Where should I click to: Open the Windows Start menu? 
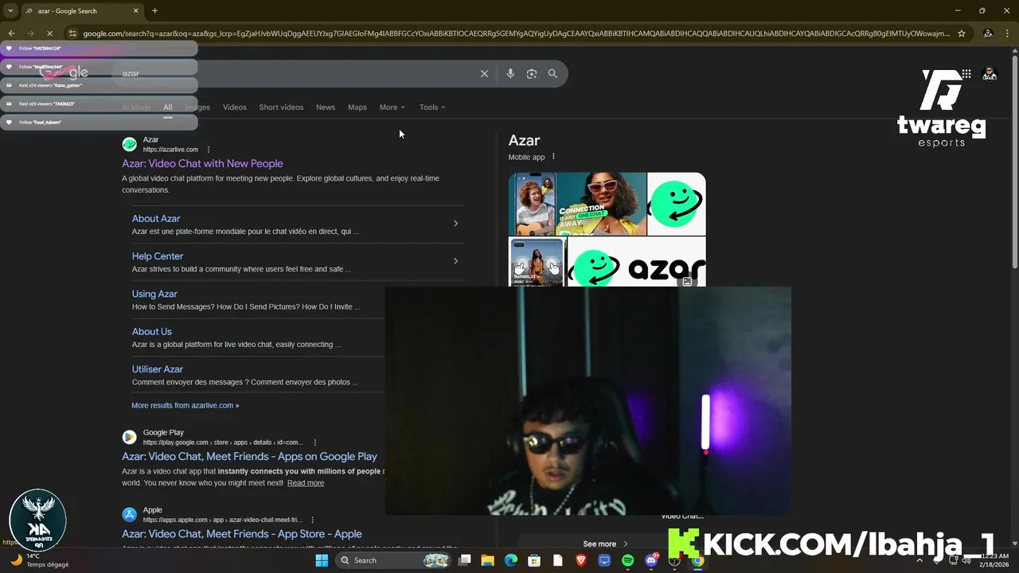click(x=322, y=560)
